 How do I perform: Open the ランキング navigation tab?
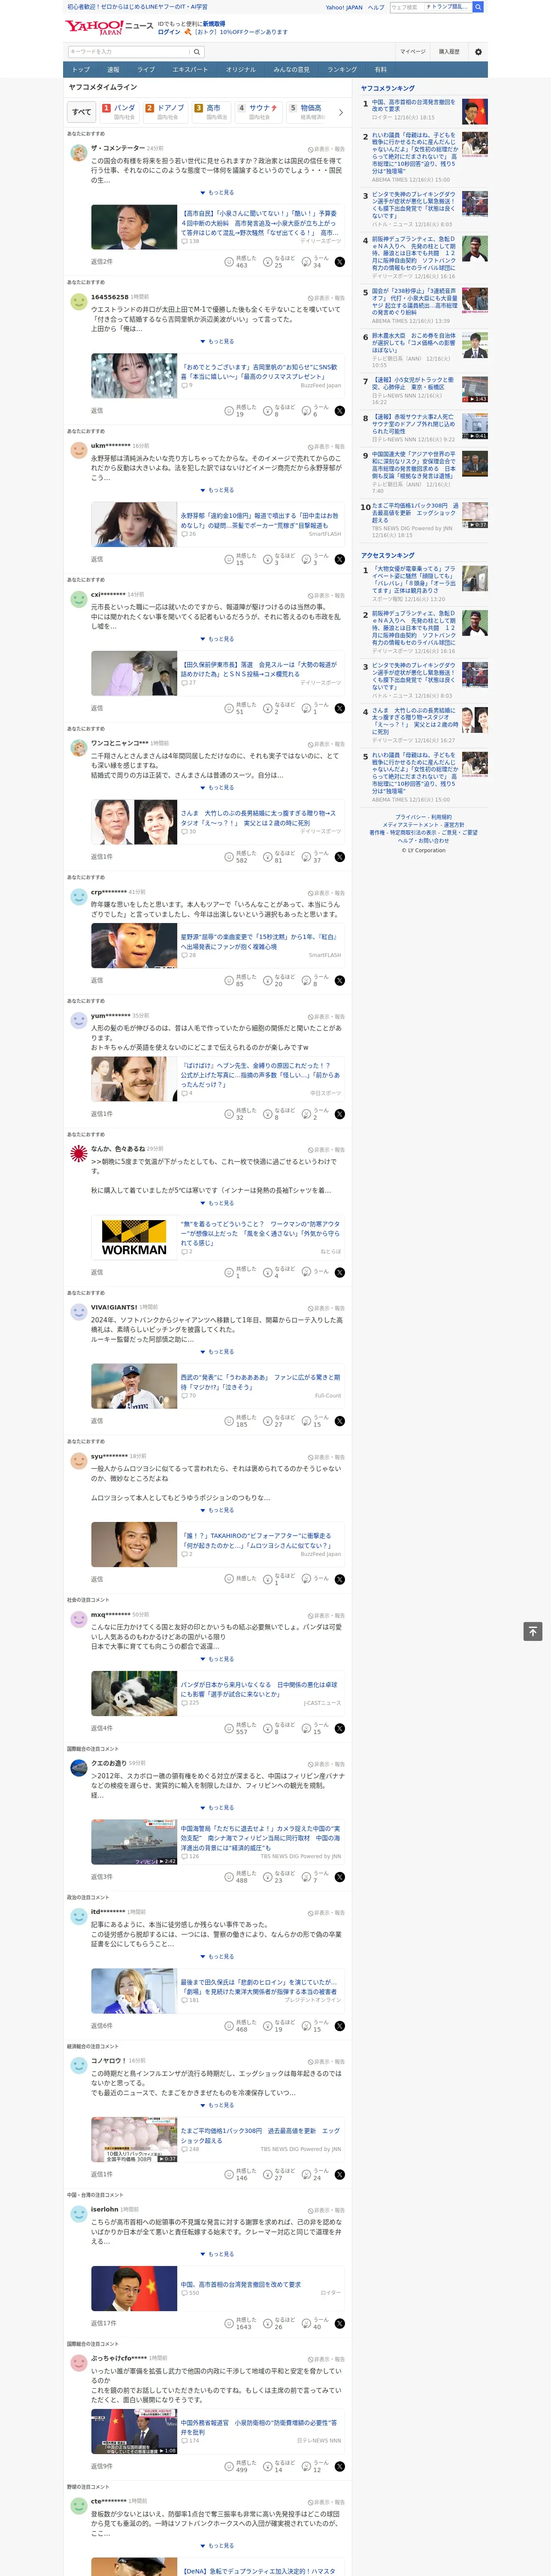click(342, 70)
